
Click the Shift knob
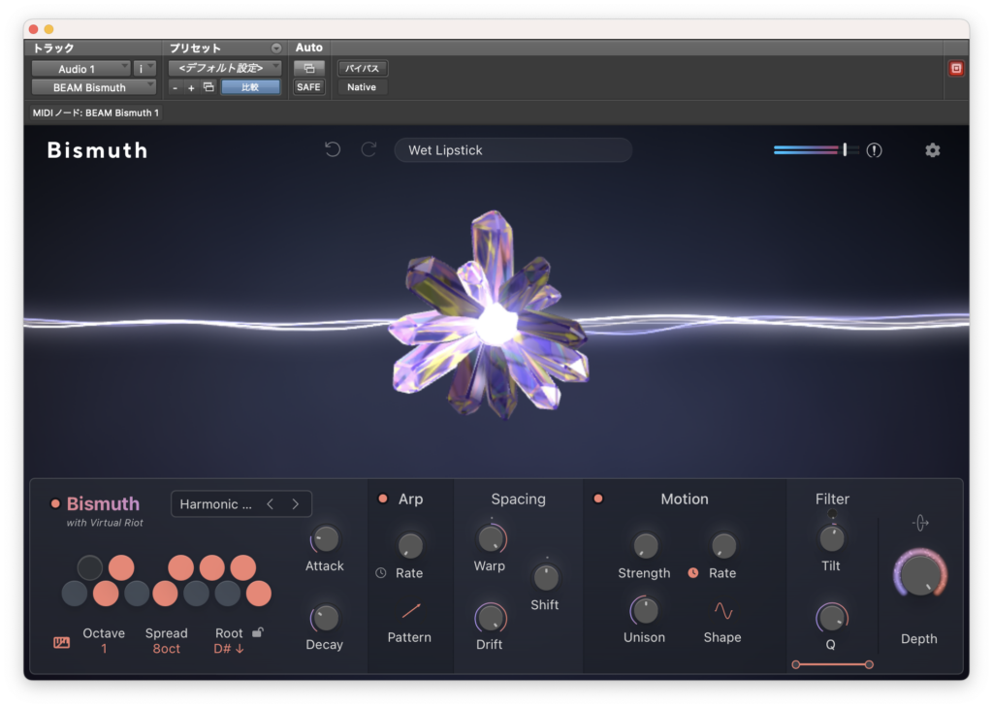click(546, 577)
